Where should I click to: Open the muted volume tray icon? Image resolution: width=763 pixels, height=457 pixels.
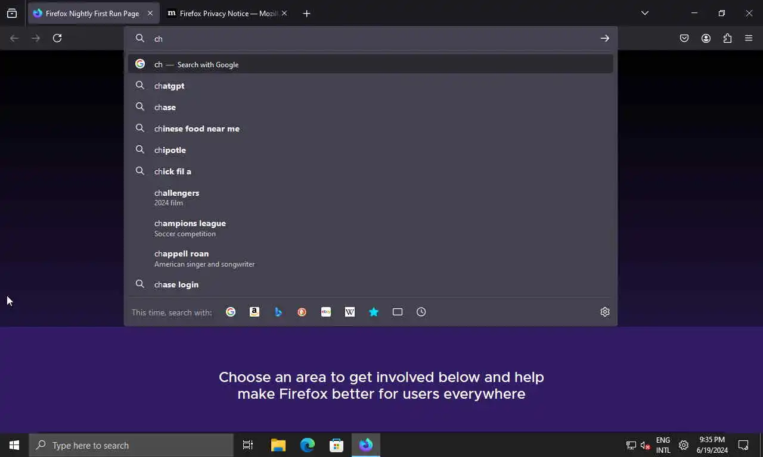point(646,445)
